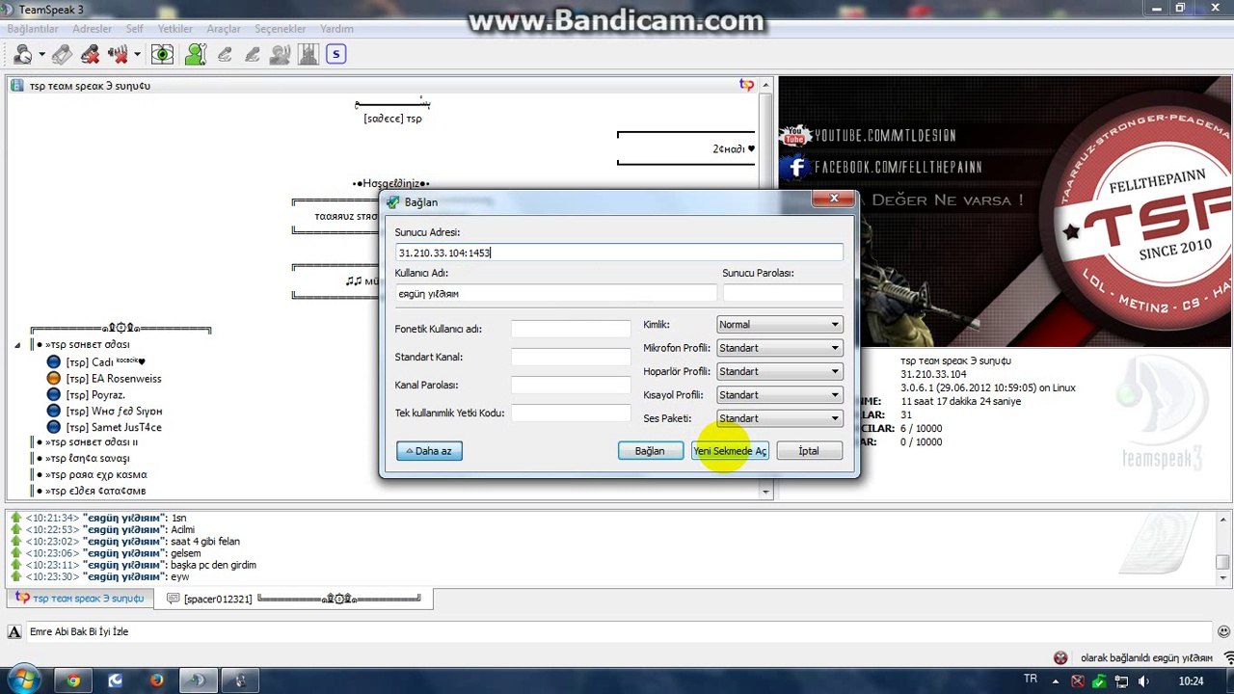Open Firefox from the taskbar
This screenshot has height=694, width=1234.
click(x=157, y=681)
